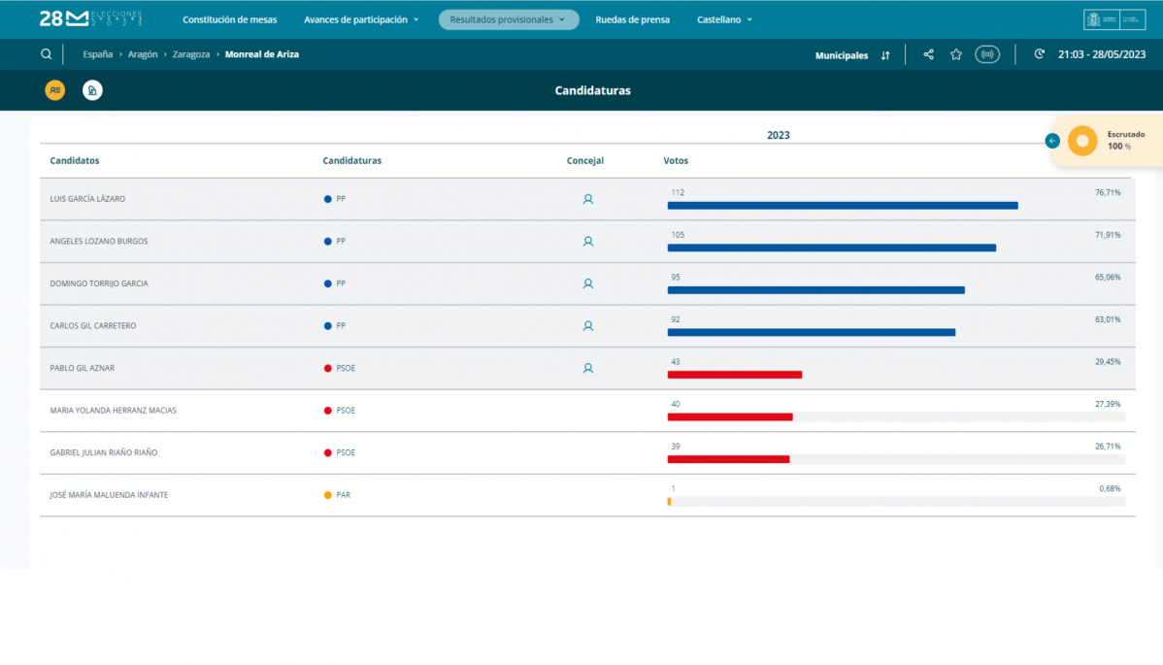This screenshot has height=665, width=1163.
Task: Click blue PP dot for Luis García Lázaro
Action: coord(327,199)
